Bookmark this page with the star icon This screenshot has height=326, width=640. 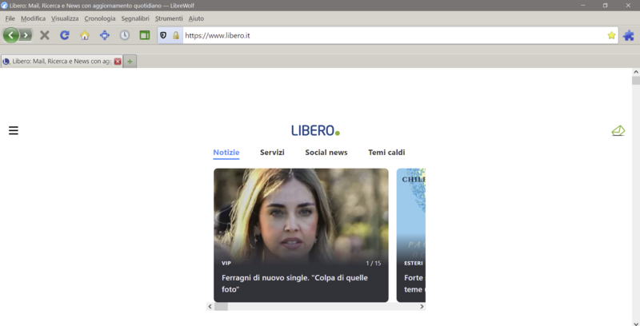point(611,35)
